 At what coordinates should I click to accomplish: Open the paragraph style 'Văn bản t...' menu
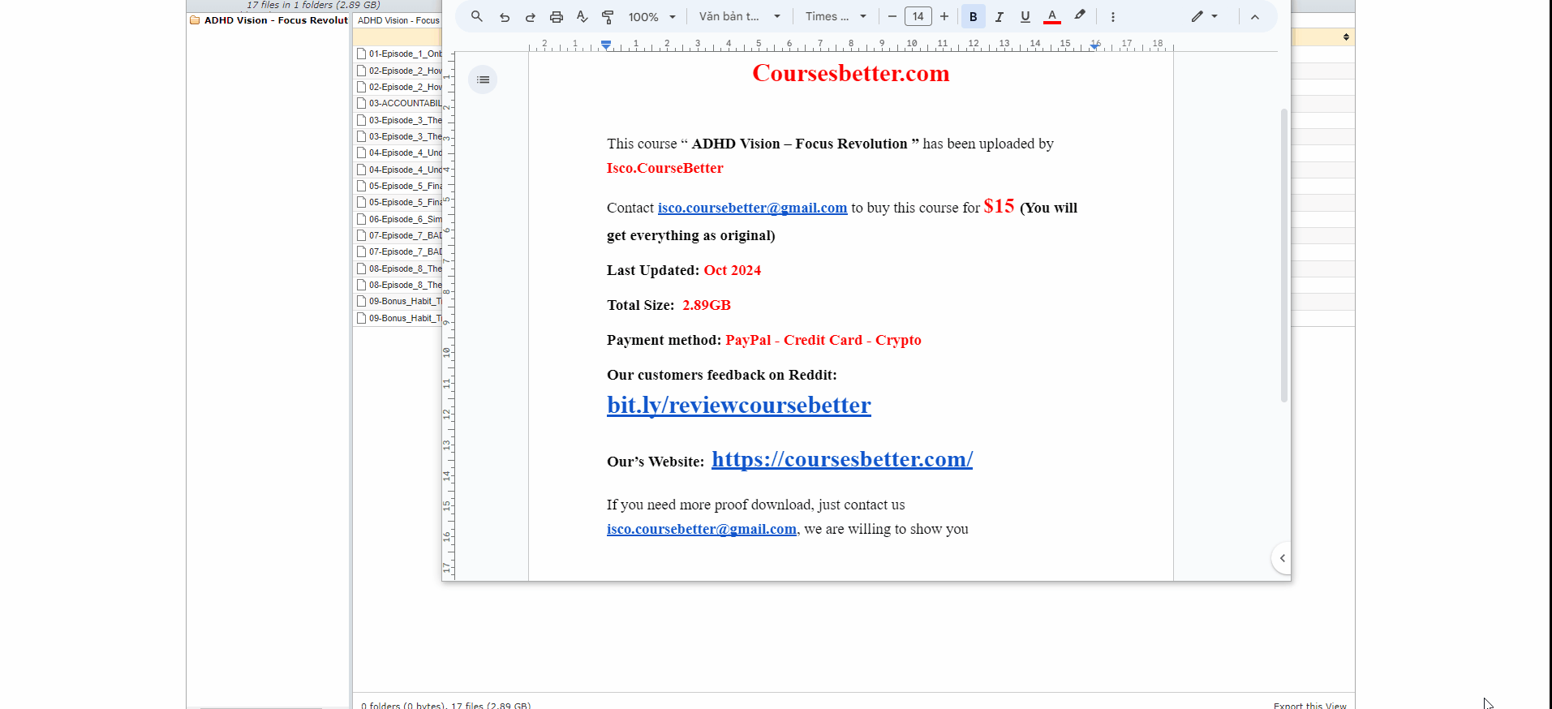pos(739,17)
